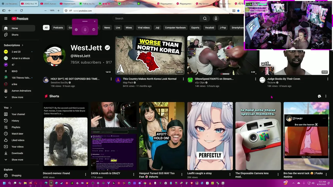The image size is (333, 187).
Task: Open options for 'This Country Makes North Korea' video
Action: point(183,79)
